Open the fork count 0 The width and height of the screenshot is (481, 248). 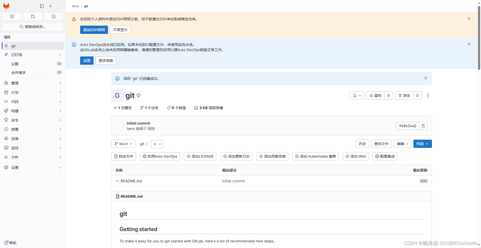click(417, 96)
